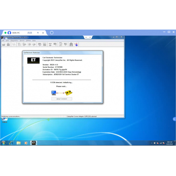Screen dimensions: 176x176
Task: Open the Service menu
Action: click(22, 40)
